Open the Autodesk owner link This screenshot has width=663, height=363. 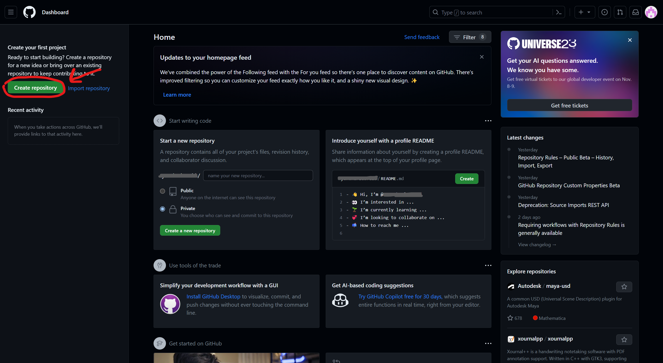[529, 286]
